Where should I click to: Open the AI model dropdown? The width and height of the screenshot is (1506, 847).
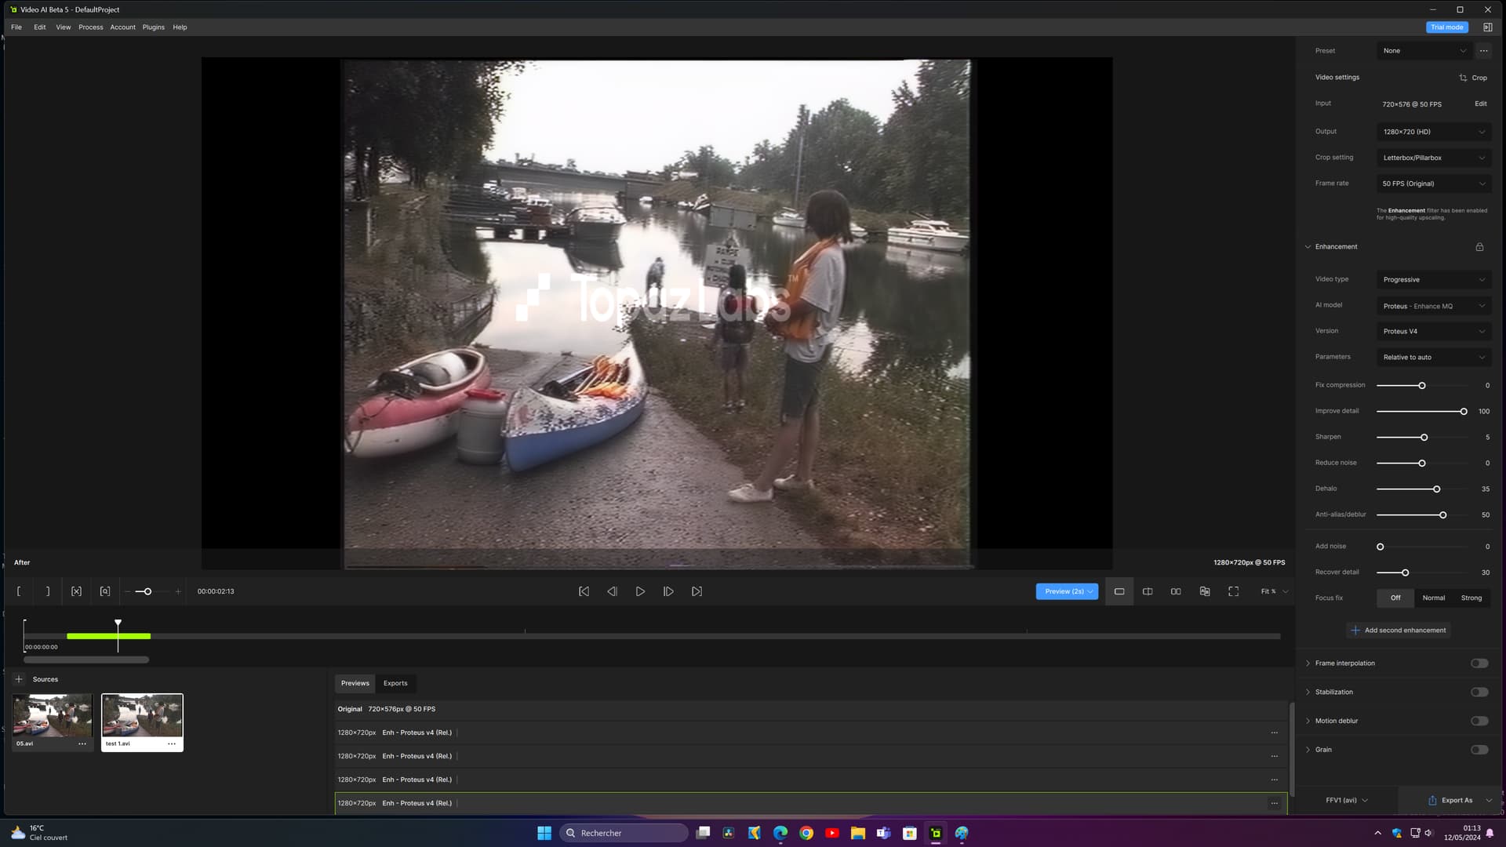[1433, 306]
